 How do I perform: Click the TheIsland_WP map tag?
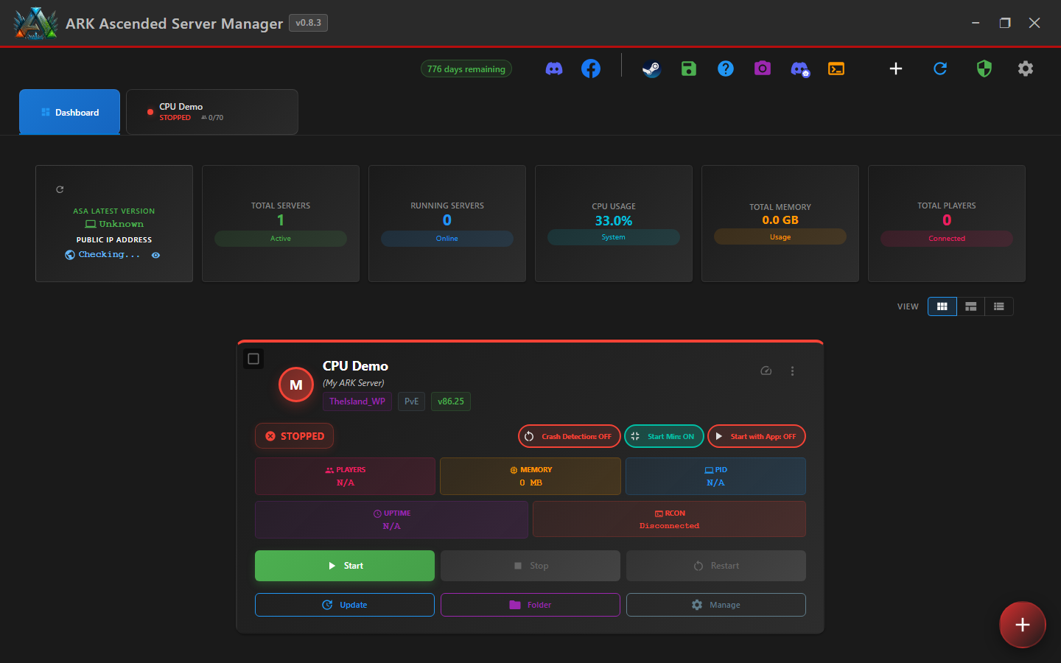(x=357, y=401)
